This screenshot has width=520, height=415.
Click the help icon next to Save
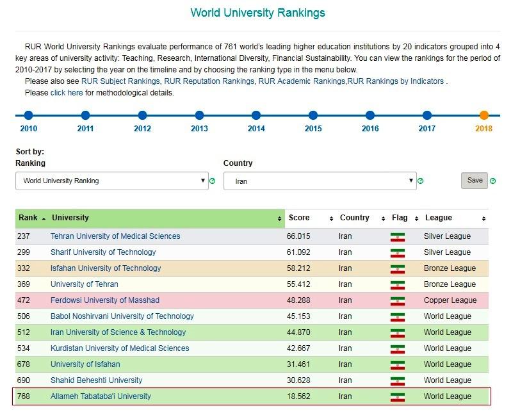tap(493, 181)
